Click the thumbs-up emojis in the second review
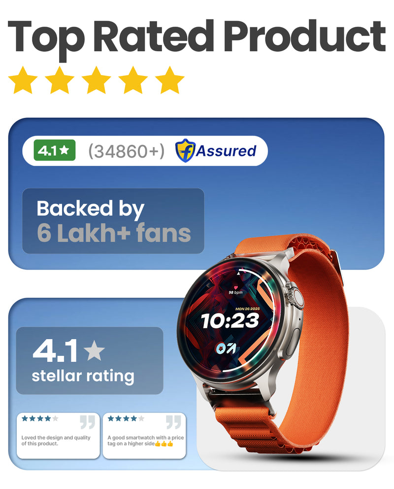This screenshot has height=489, width=394. [164, 444]
